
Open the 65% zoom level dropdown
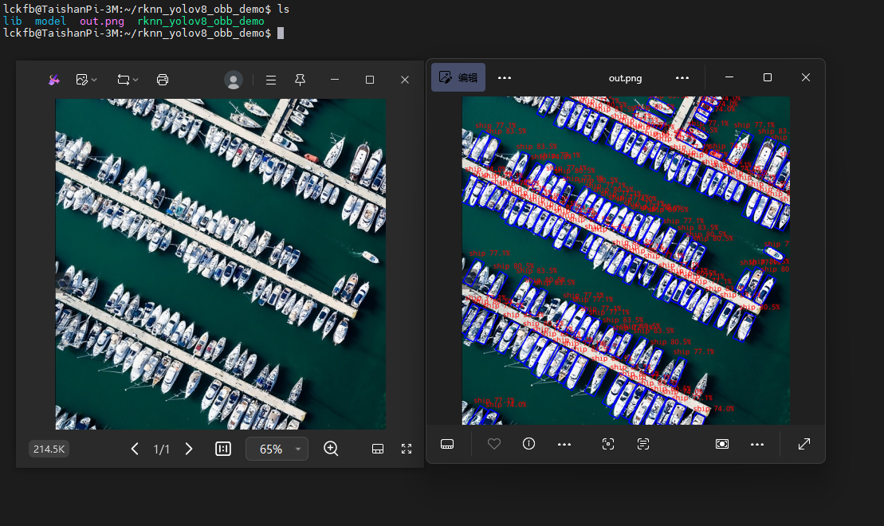pyautogui.click(x=277, y=449)
